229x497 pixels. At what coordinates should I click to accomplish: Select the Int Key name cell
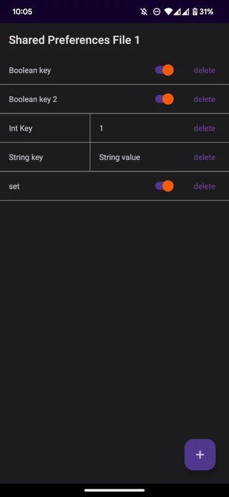45,128
